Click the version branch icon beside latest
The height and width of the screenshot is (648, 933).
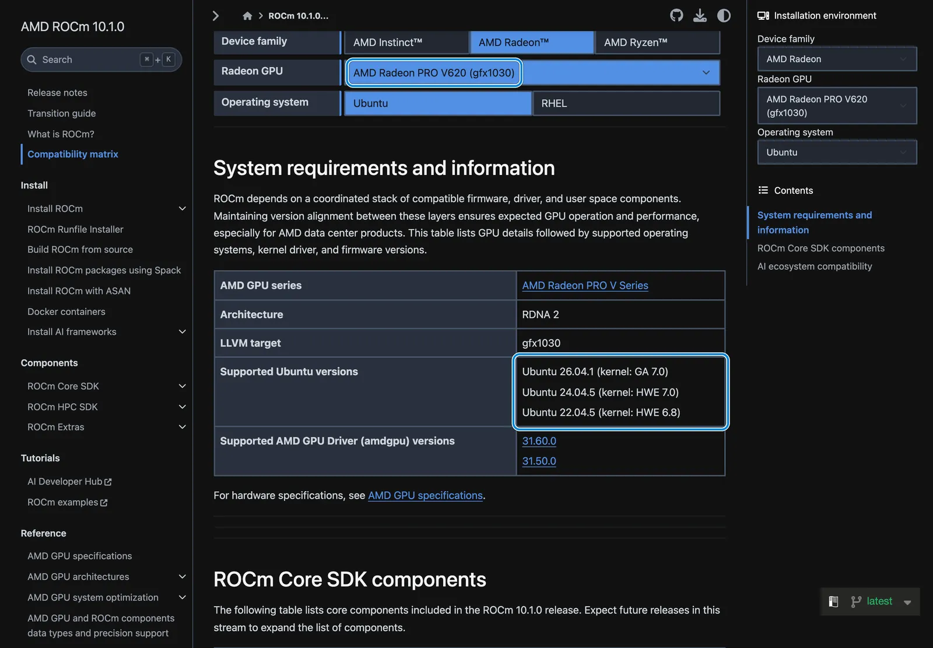pyautogui.click(x=856, y=601)
